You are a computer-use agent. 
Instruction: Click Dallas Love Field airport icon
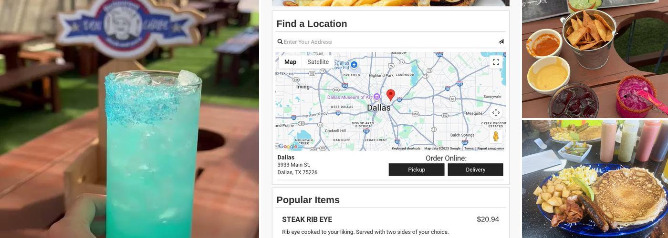354,64
